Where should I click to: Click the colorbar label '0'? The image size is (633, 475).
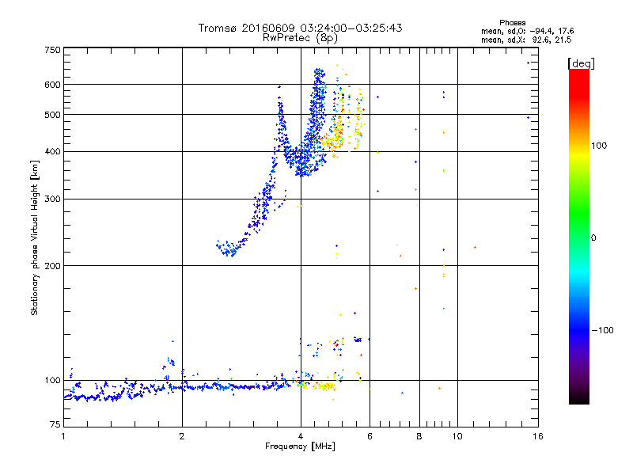[593, 238]
